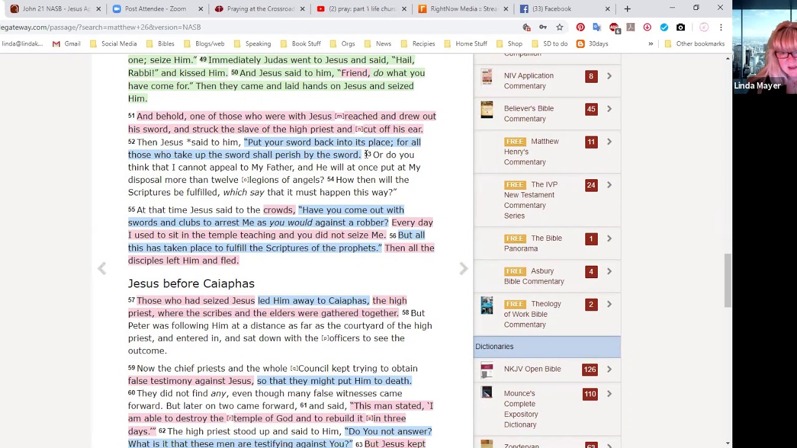Open the Gmail bookmark
The width and height of the screenshot is (797, 448).
point(66,44)
